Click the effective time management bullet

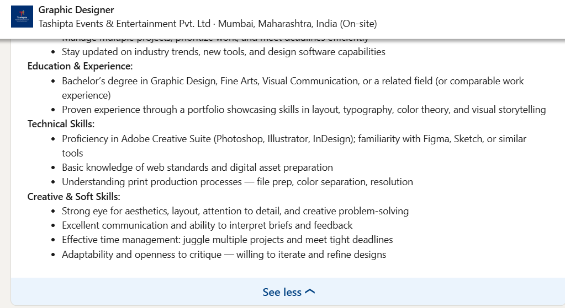[227, 240]
